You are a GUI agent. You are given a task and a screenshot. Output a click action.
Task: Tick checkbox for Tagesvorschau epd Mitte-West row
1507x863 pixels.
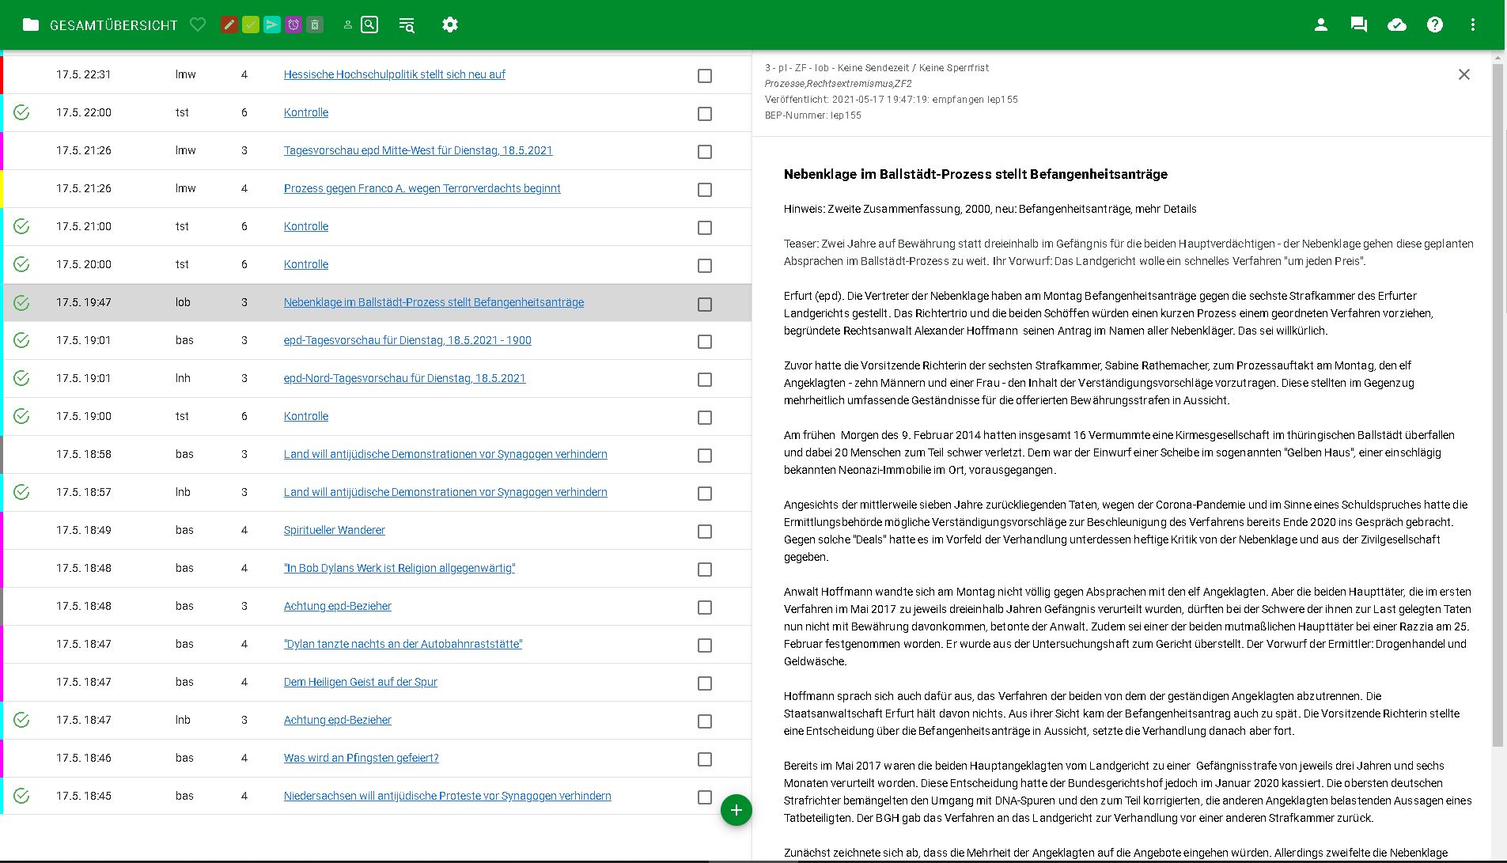705,152
